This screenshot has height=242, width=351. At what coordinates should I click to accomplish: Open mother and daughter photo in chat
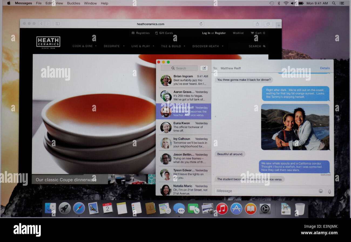pos(295,127)
